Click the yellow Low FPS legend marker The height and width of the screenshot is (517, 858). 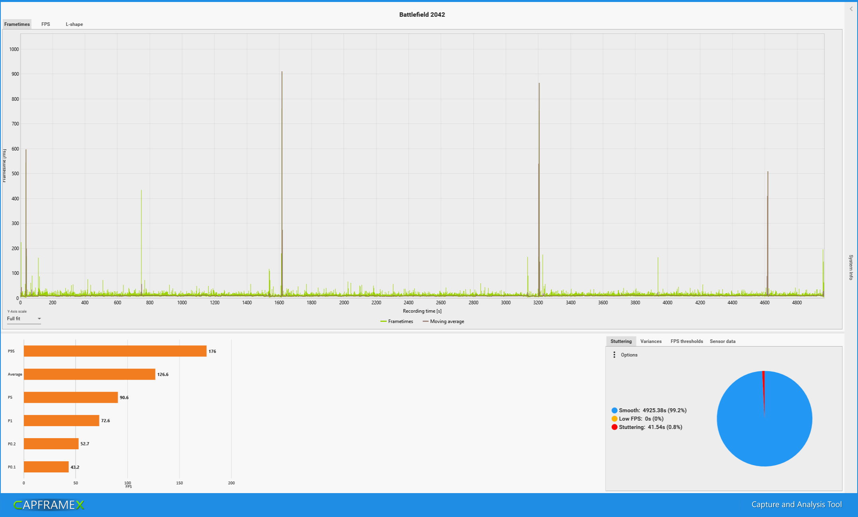click(614, 419)
